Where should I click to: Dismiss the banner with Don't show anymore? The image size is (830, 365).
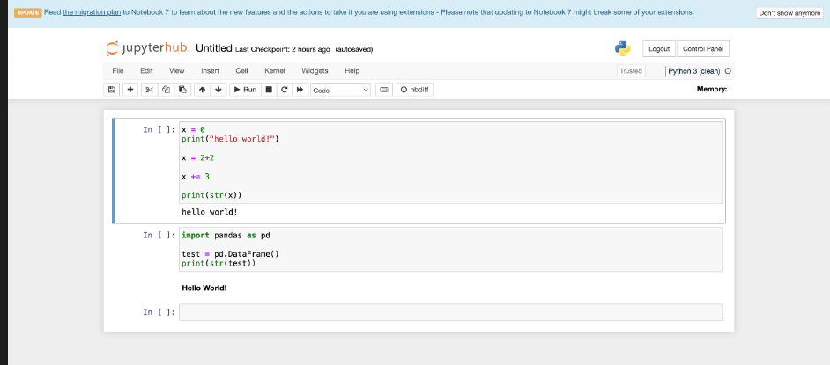click(789, 13)
